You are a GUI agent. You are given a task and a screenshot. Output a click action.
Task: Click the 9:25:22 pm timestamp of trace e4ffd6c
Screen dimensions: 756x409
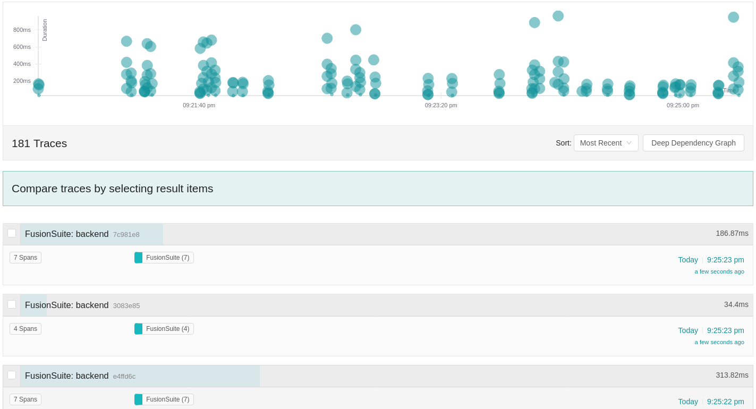(725, 402)
